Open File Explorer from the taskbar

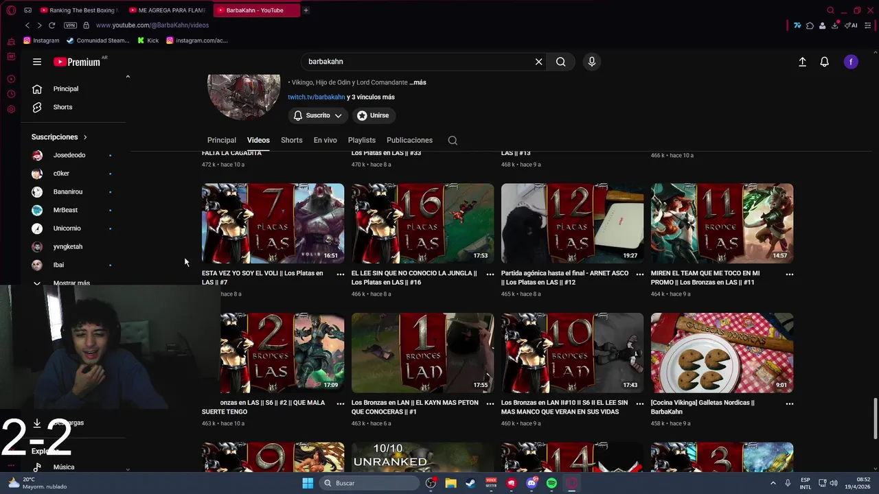click(450, 483)
